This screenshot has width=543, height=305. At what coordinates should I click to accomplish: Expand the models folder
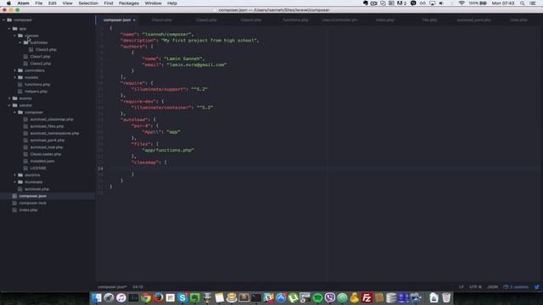click(x=15, y=77)
